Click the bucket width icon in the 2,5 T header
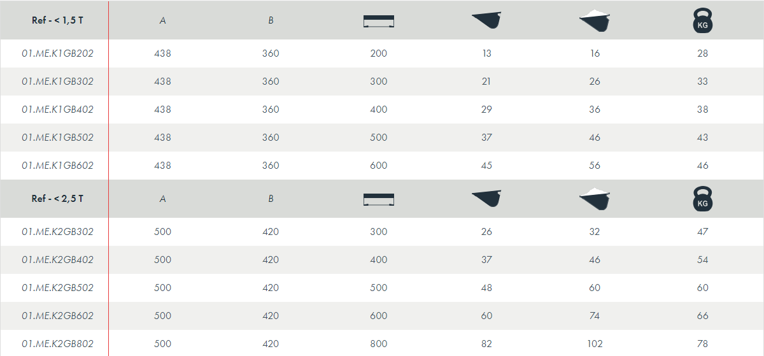This screenshot has height=356, width=764. click(x=379, y=199)
